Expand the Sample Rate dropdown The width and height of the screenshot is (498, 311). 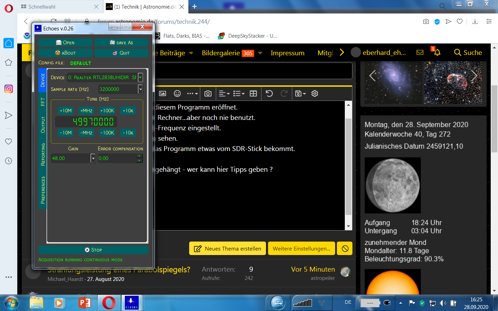(x=140, y=89)
